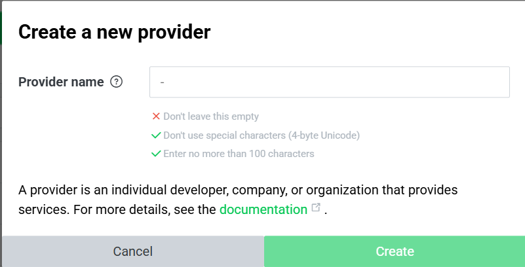Click the green check beside 100 characters rule
Screen dimensions: 525x267
click(x=156, y=154)
